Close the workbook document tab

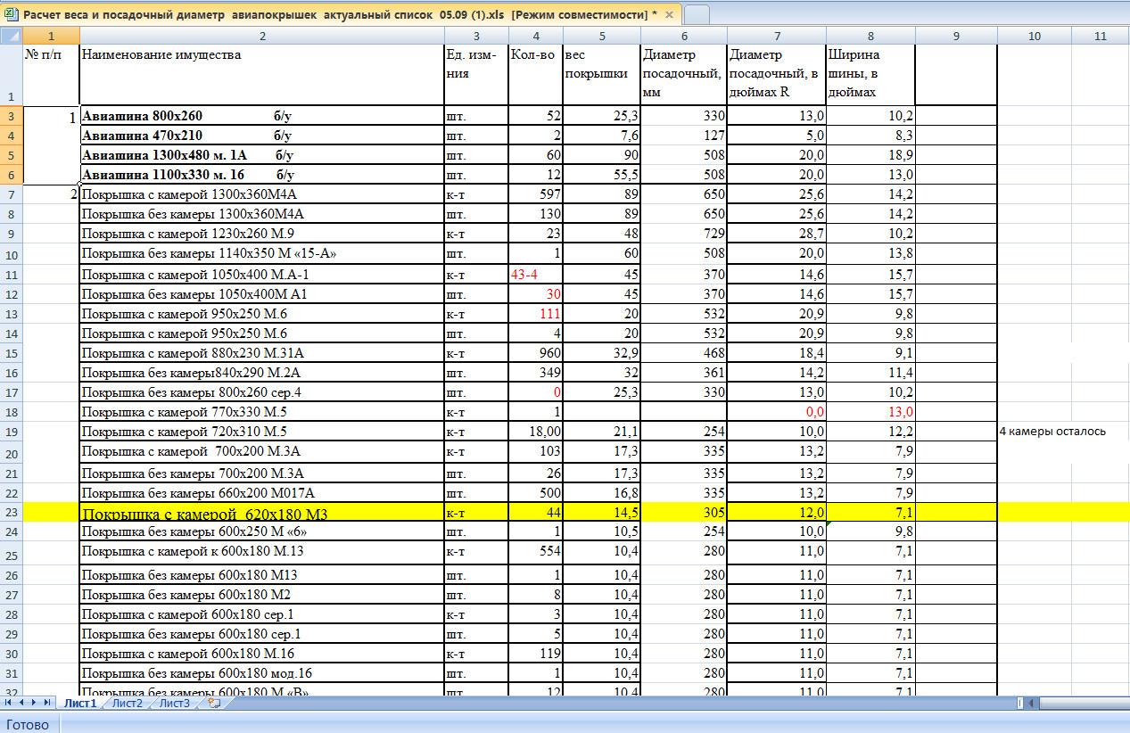tap(670, 15)
